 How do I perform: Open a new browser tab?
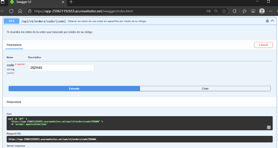[x=71, y=2]
